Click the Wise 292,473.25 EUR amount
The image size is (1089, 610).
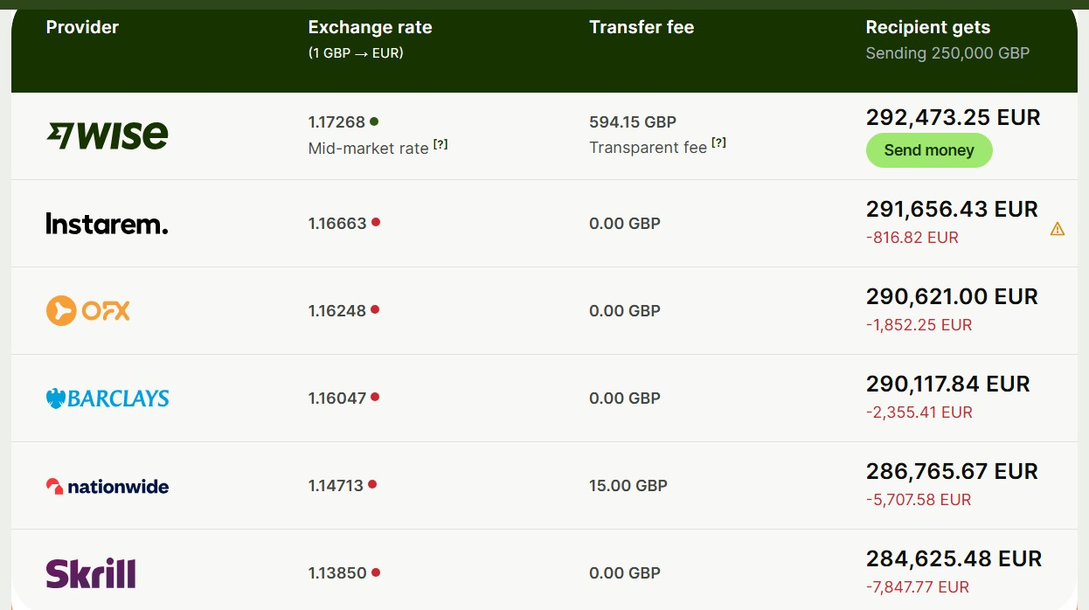[x=954, y=117]
